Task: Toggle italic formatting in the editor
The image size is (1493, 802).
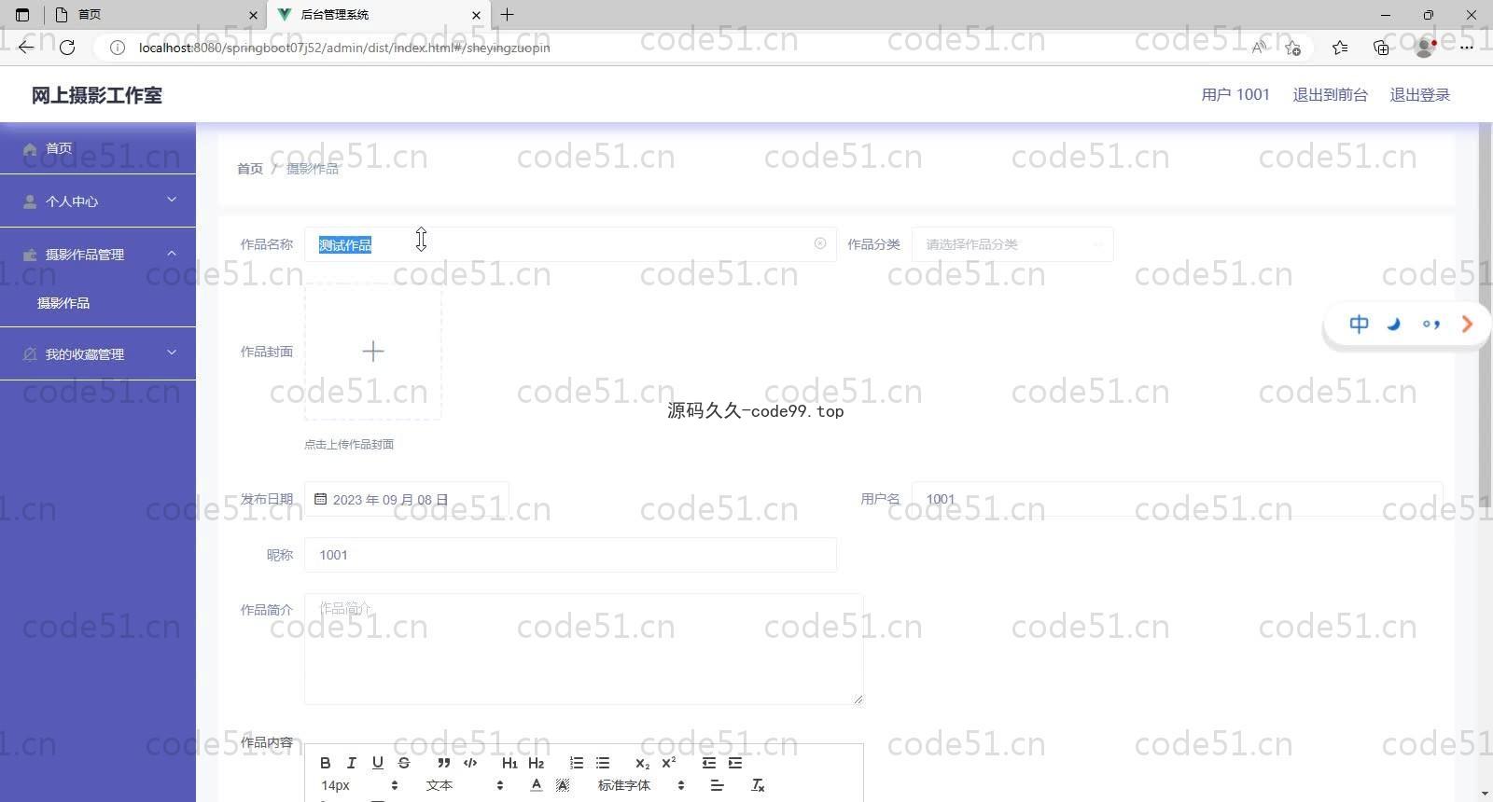Action: click(351, 763)
